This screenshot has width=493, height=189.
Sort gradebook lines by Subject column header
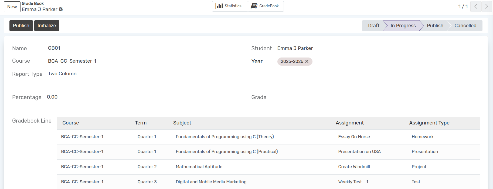(x=182, y=123)
